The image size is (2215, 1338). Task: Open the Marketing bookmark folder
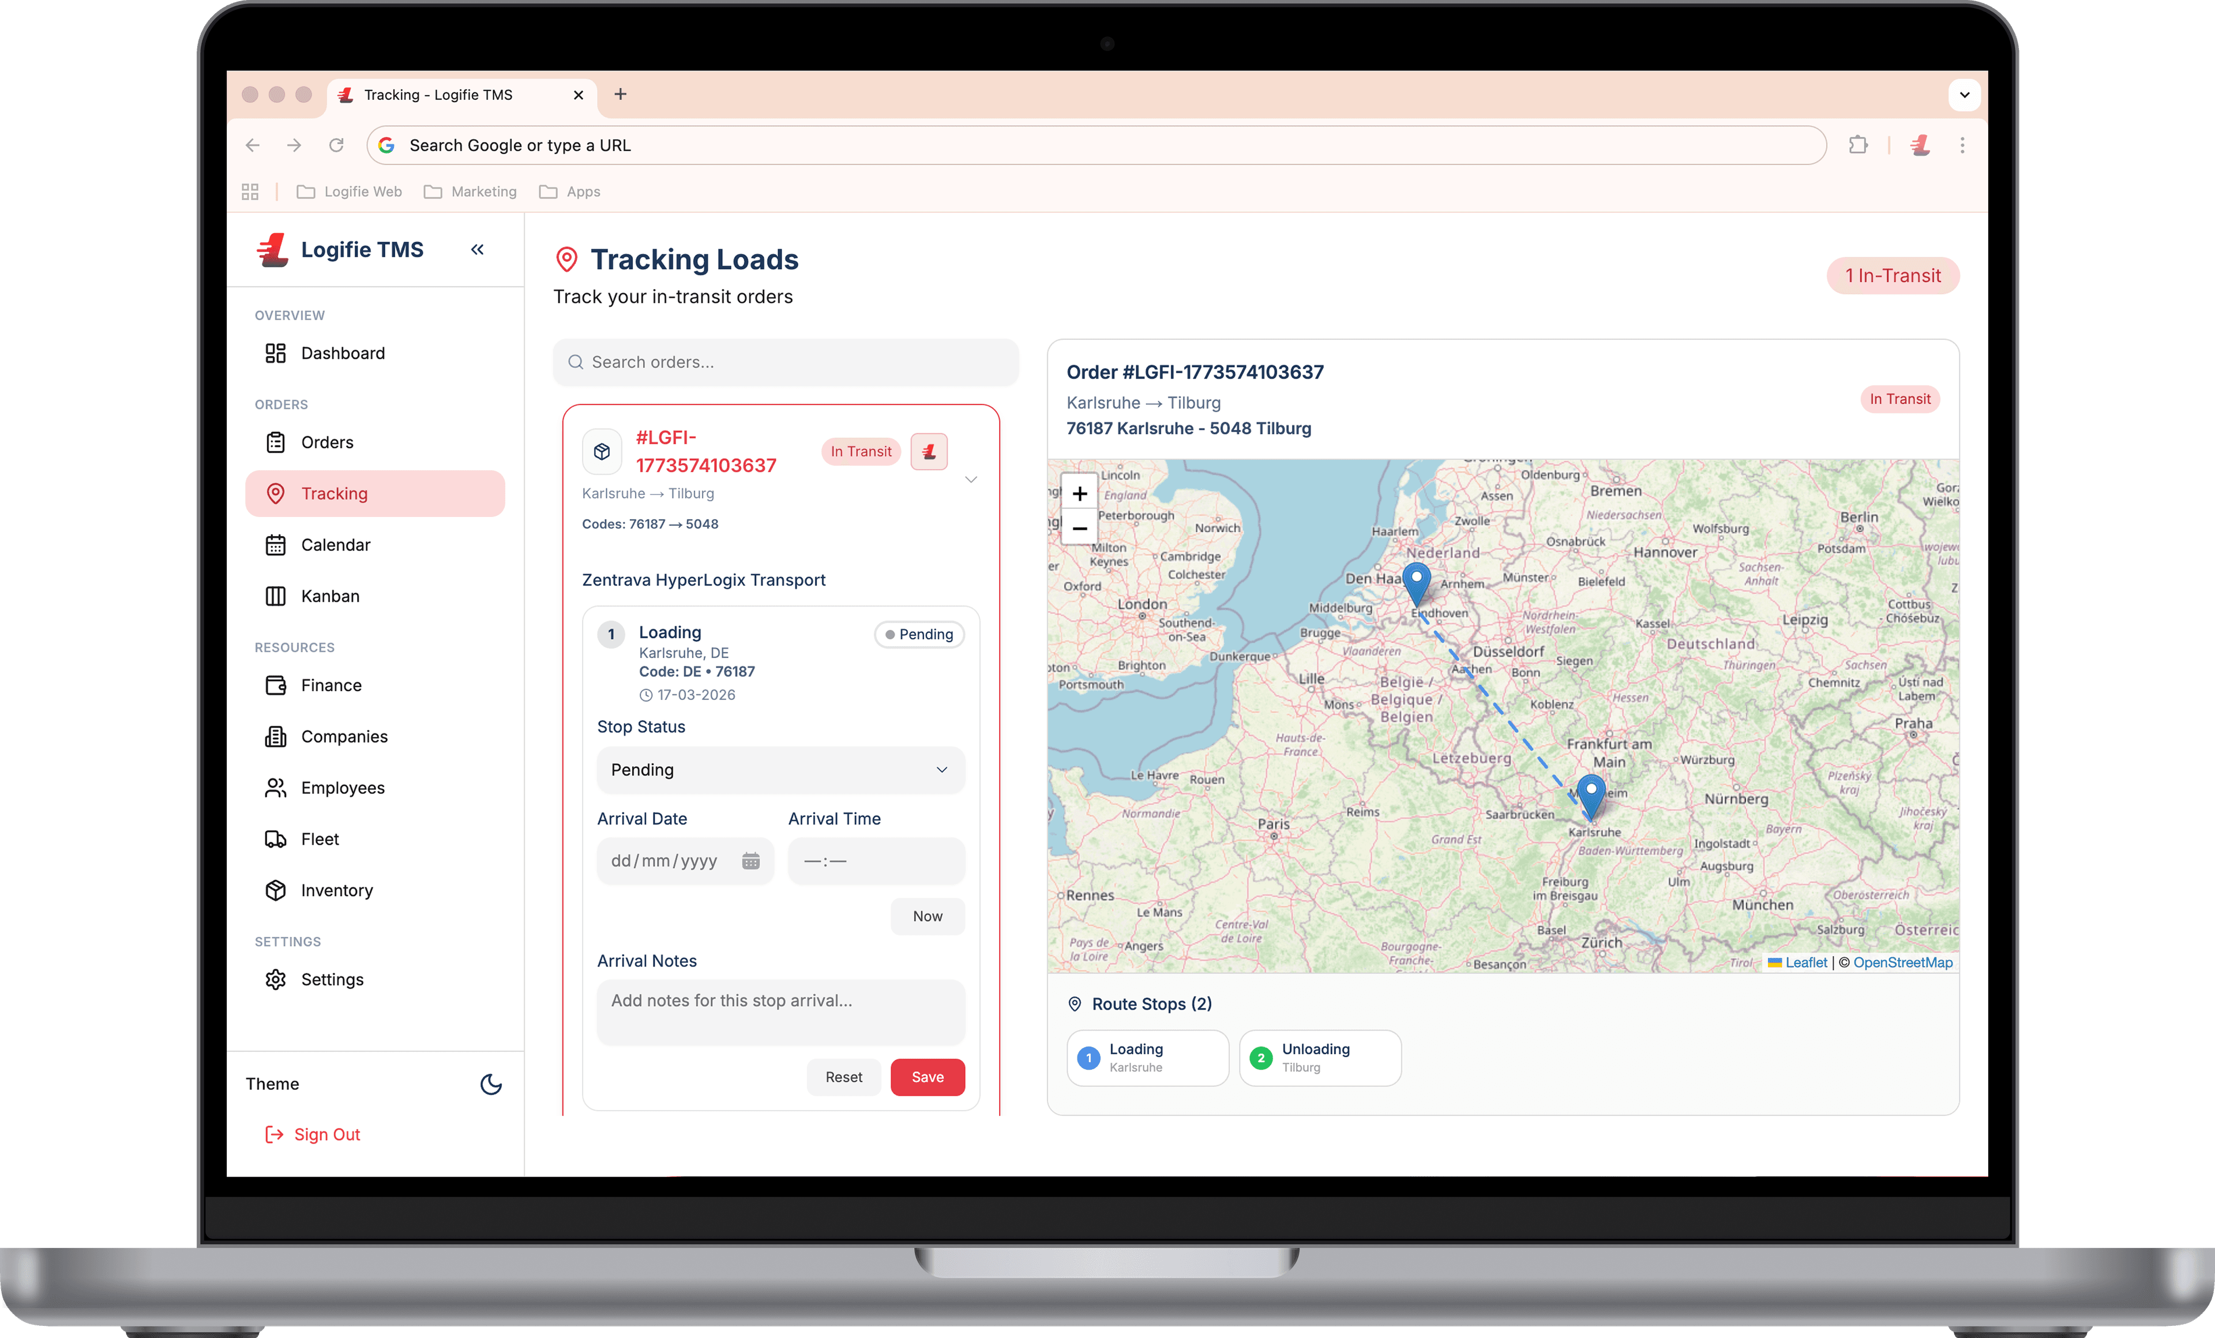tap(470, 192)
